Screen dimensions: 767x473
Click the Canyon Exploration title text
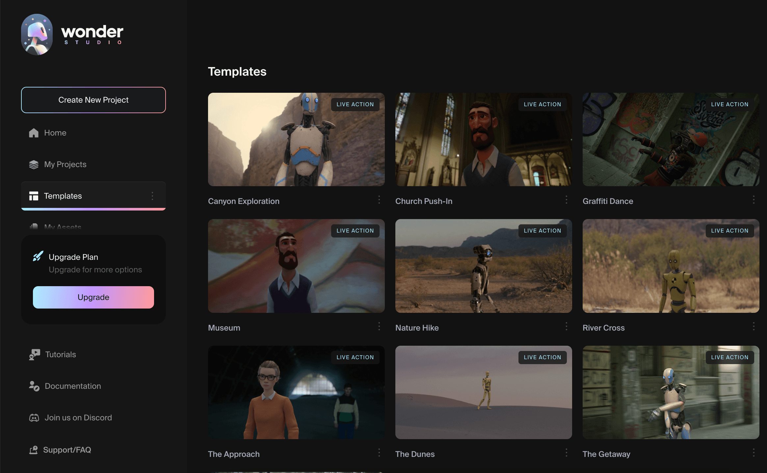click(244, 201)
